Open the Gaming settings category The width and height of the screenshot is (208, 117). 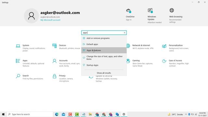tap(139, 63)
